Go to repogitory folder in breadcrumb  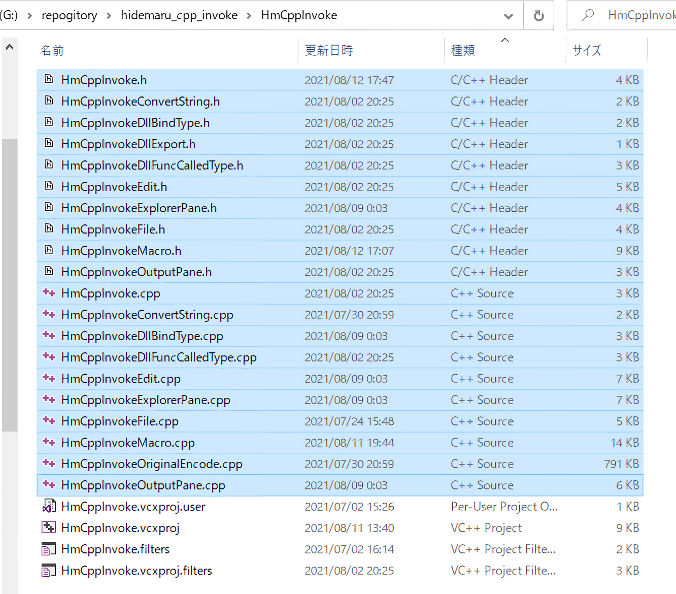click(x=69, y=16)
